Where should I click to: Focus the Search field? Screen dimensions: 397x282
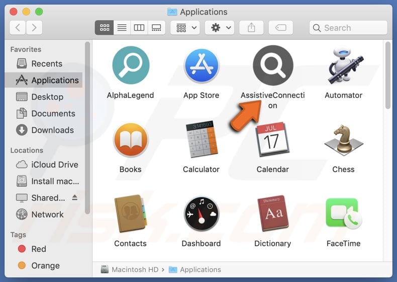click(348, 28)
